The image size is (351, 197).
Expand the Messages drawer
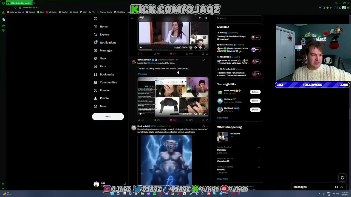341,187
